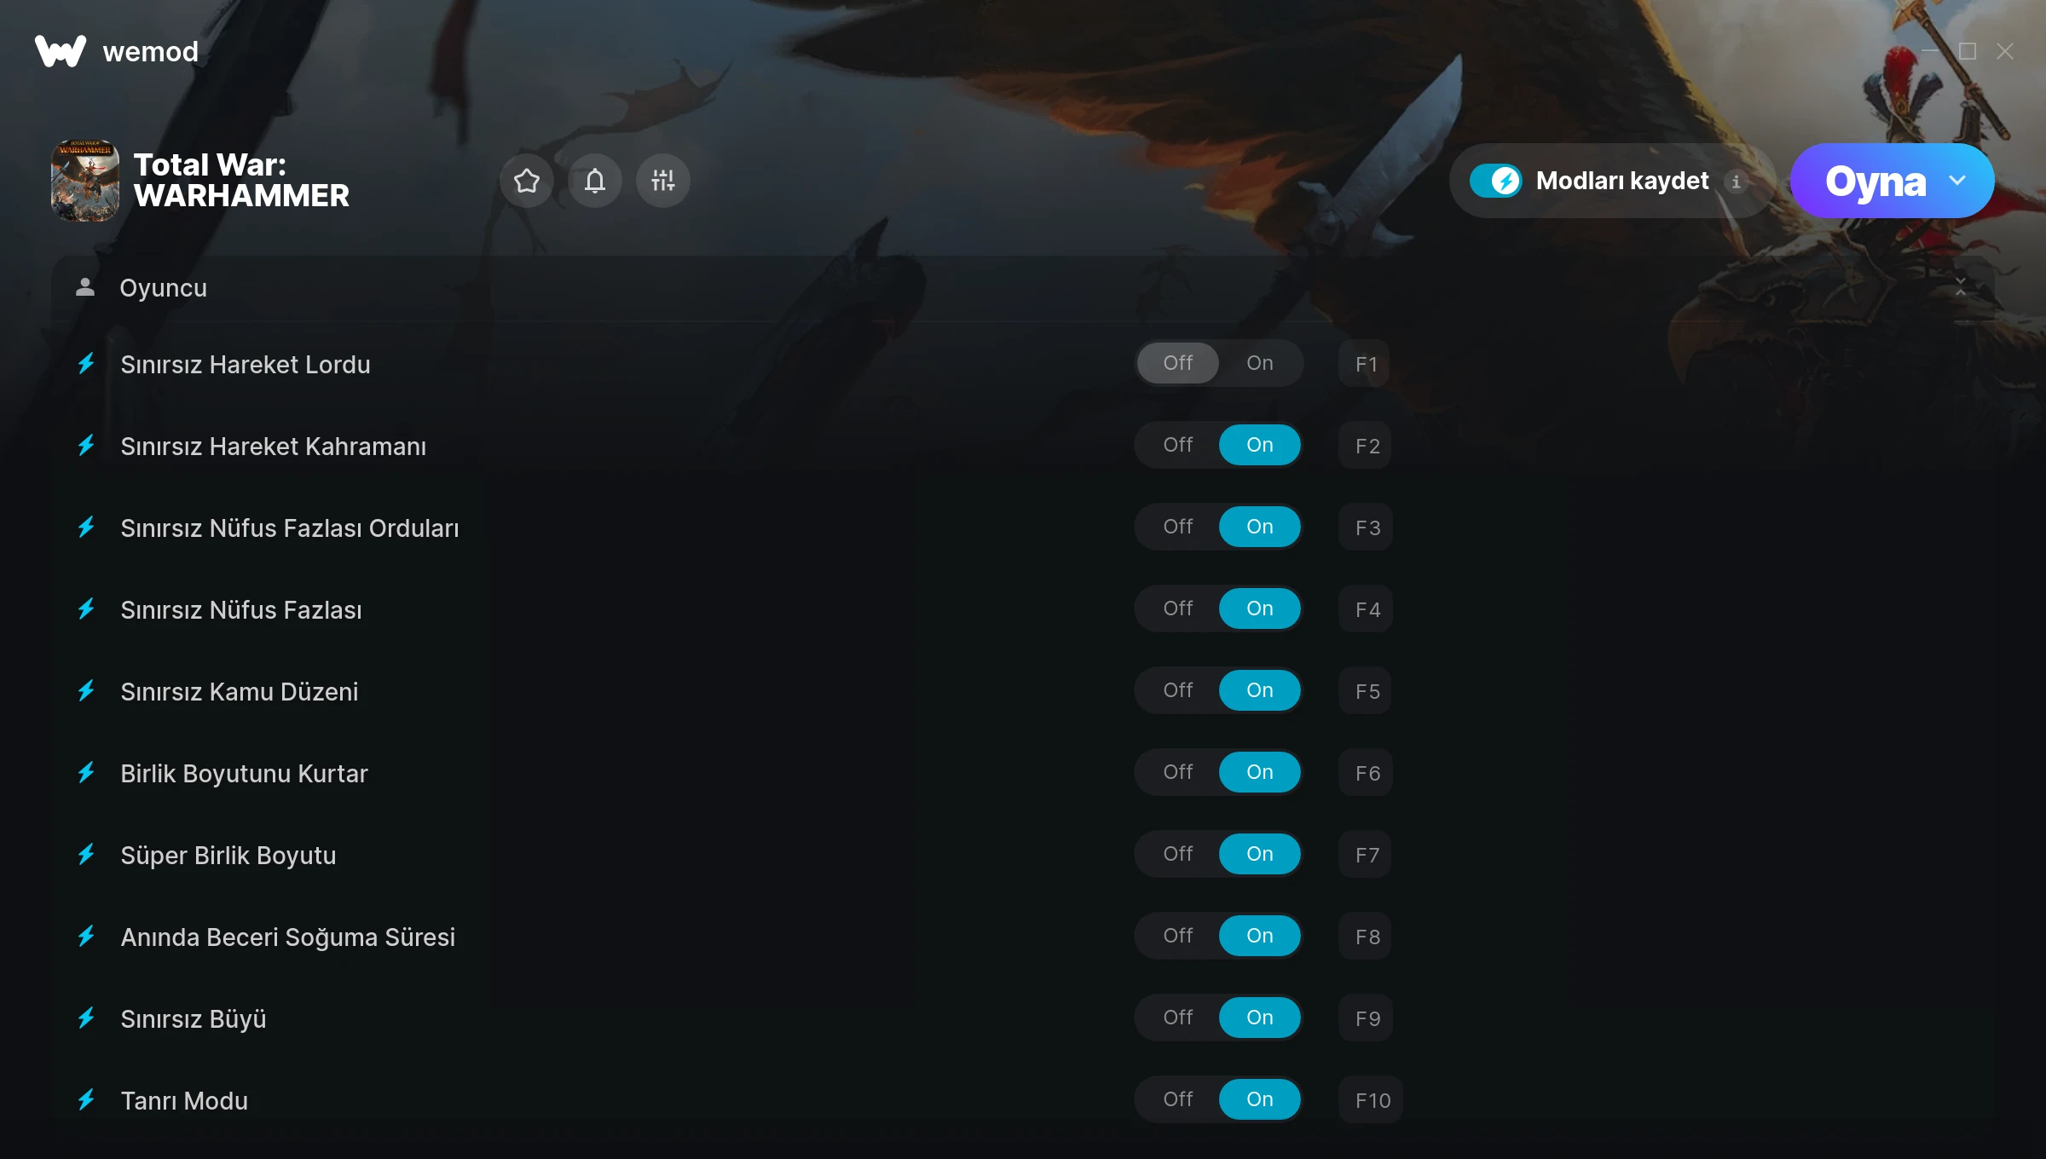This screenshot has height=1159, width=2046.
Task: Click the Oyna play button
Action: 1875,181
